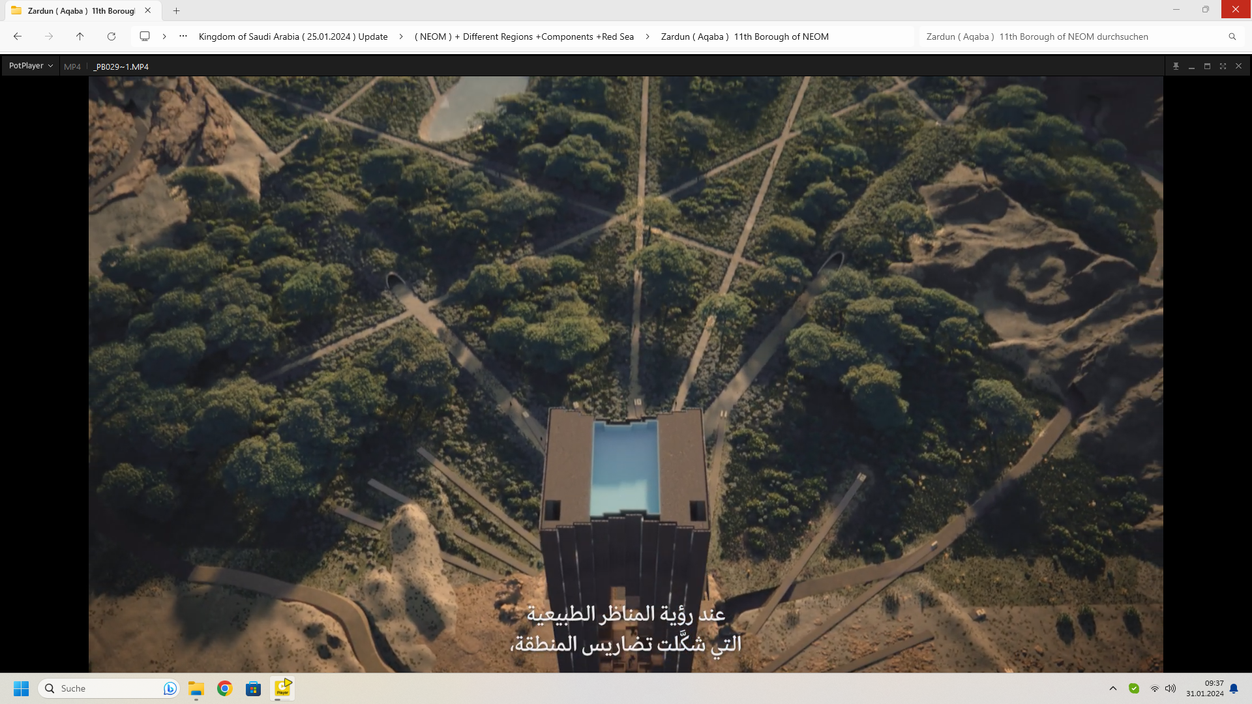
Task: Go up one folder level
Action: point(80,37)
